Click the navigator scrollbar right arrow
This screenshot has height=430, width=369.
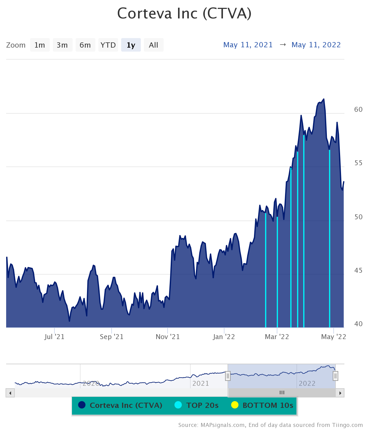[x=340, y=393]
